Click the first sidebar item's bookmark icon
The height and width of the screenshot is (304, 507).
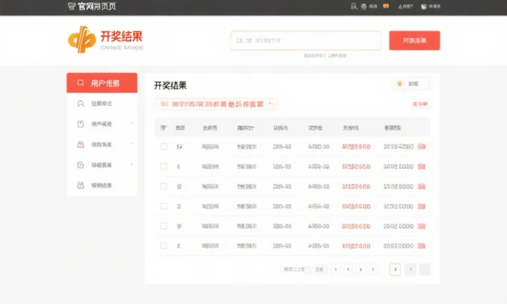(x=81, y=104)
